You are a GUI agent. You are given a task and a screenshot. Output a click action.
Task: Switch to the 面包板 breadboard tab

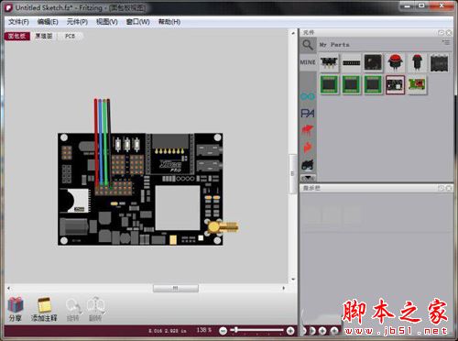(x=17, y=36)
